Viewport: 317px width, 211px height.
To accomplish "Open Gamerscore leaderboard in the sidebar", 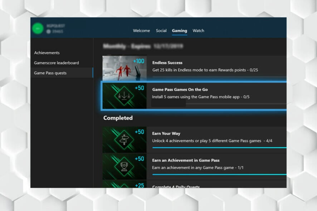I will [57, 63].
